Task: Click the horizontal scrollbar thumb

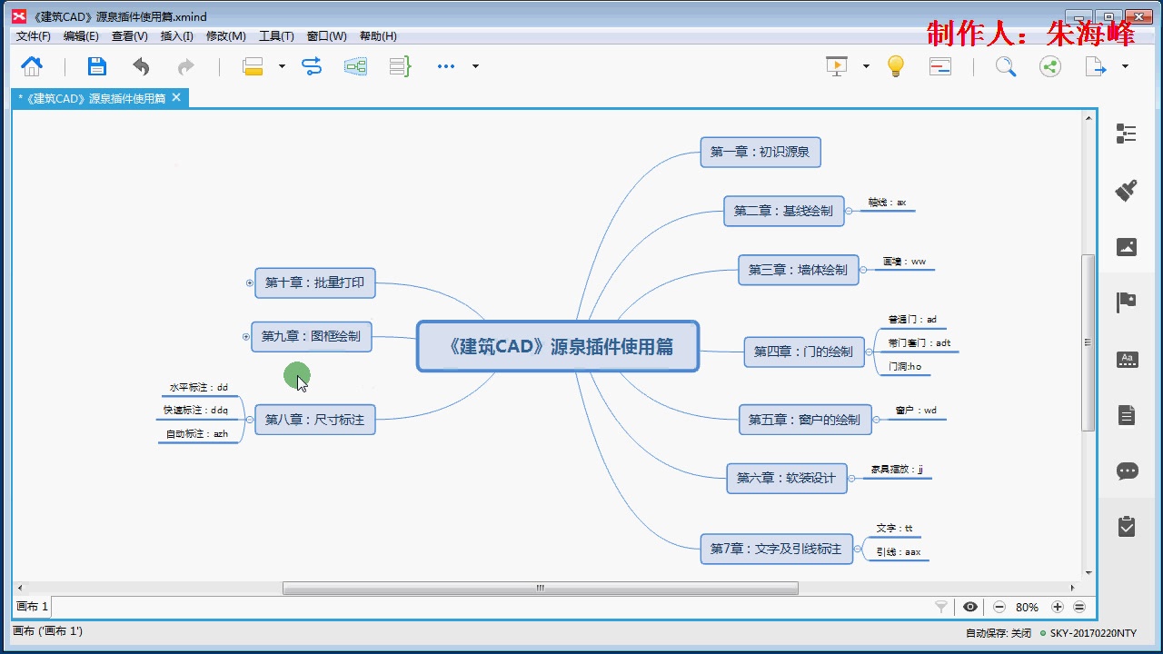Action: pyautogui.click(x=541, y=588)
